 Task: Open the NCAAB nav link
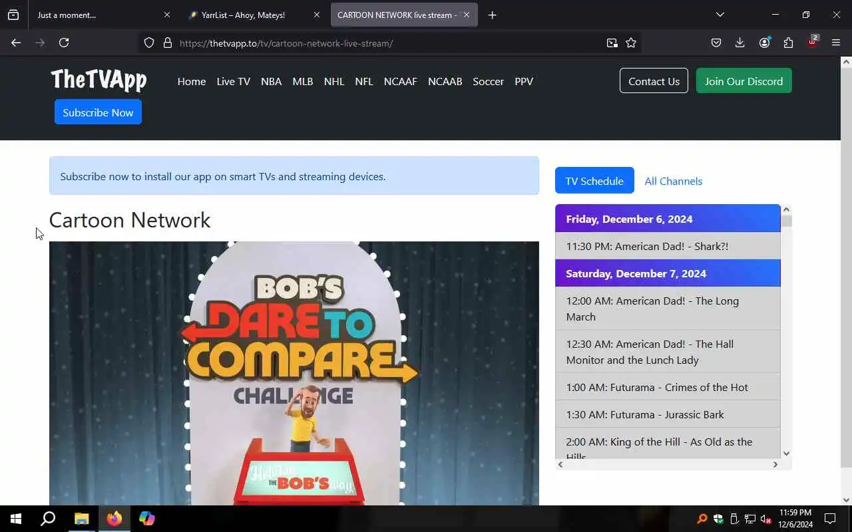[445, 81]
